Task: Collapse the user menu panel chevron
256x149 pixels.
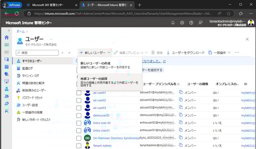Action: 69,53
